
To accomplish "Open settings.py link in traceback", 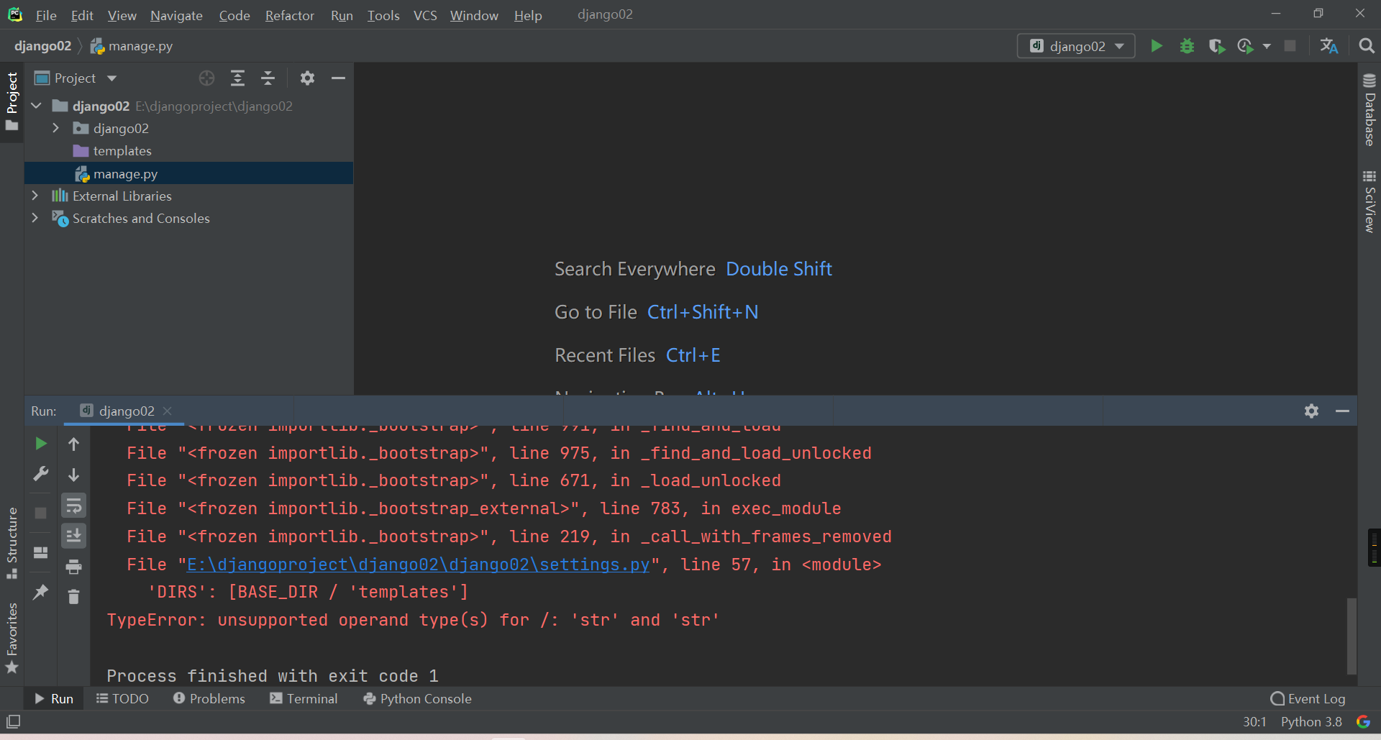I will pos(418,565).
